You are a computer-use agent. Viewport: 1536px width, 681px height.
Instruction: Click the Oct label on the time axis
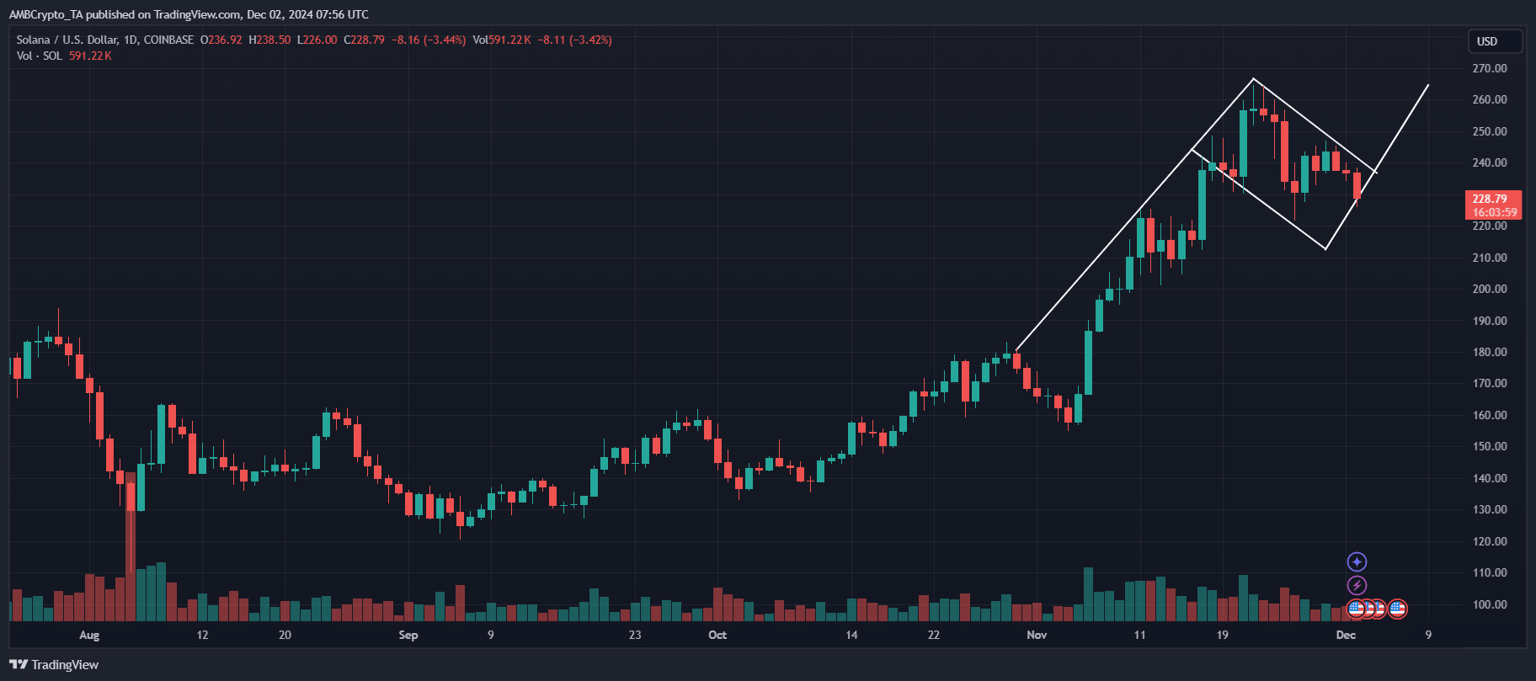[717, 635]
